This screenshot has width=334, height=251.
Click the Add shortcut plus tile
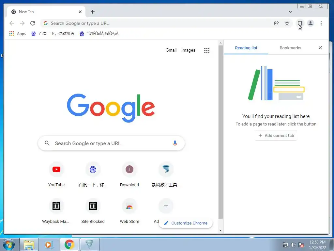coord(166,206)
